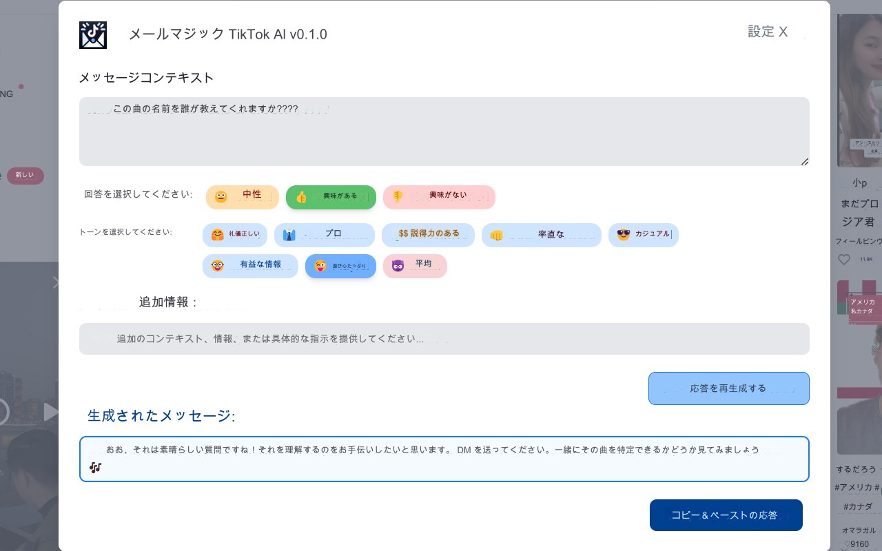The image size is (882, 551).
Task: Click the heart like icon on the background video
Action: pos(844,260)
